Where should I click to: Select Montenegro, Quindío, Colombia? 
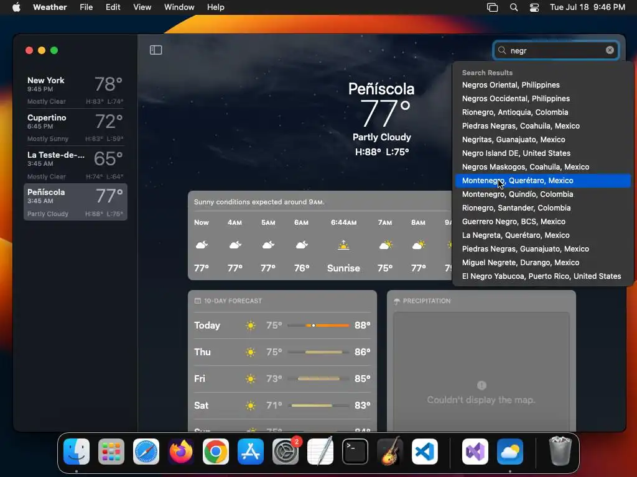pyautogui.click(x=542, y=194)
